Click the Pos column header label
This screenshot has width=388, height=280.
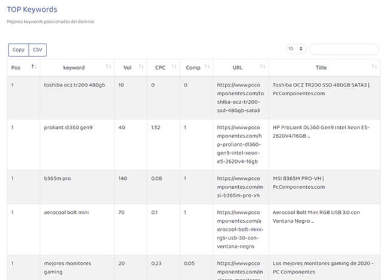(16, 68)
